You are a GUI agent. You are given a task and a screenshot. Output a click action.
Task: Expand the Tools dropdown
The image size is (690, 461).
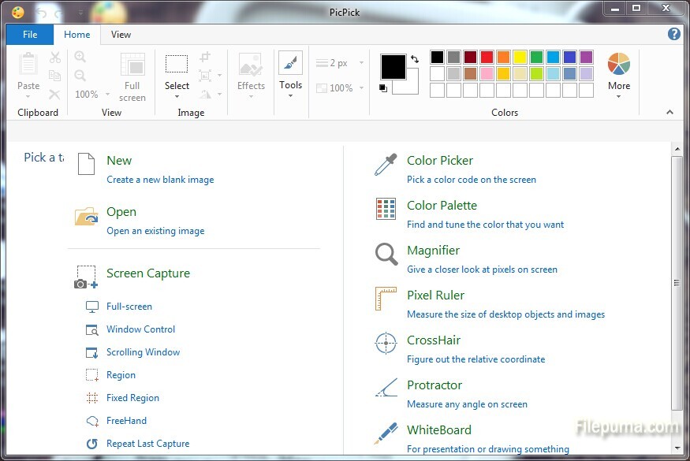click(290, 96)
